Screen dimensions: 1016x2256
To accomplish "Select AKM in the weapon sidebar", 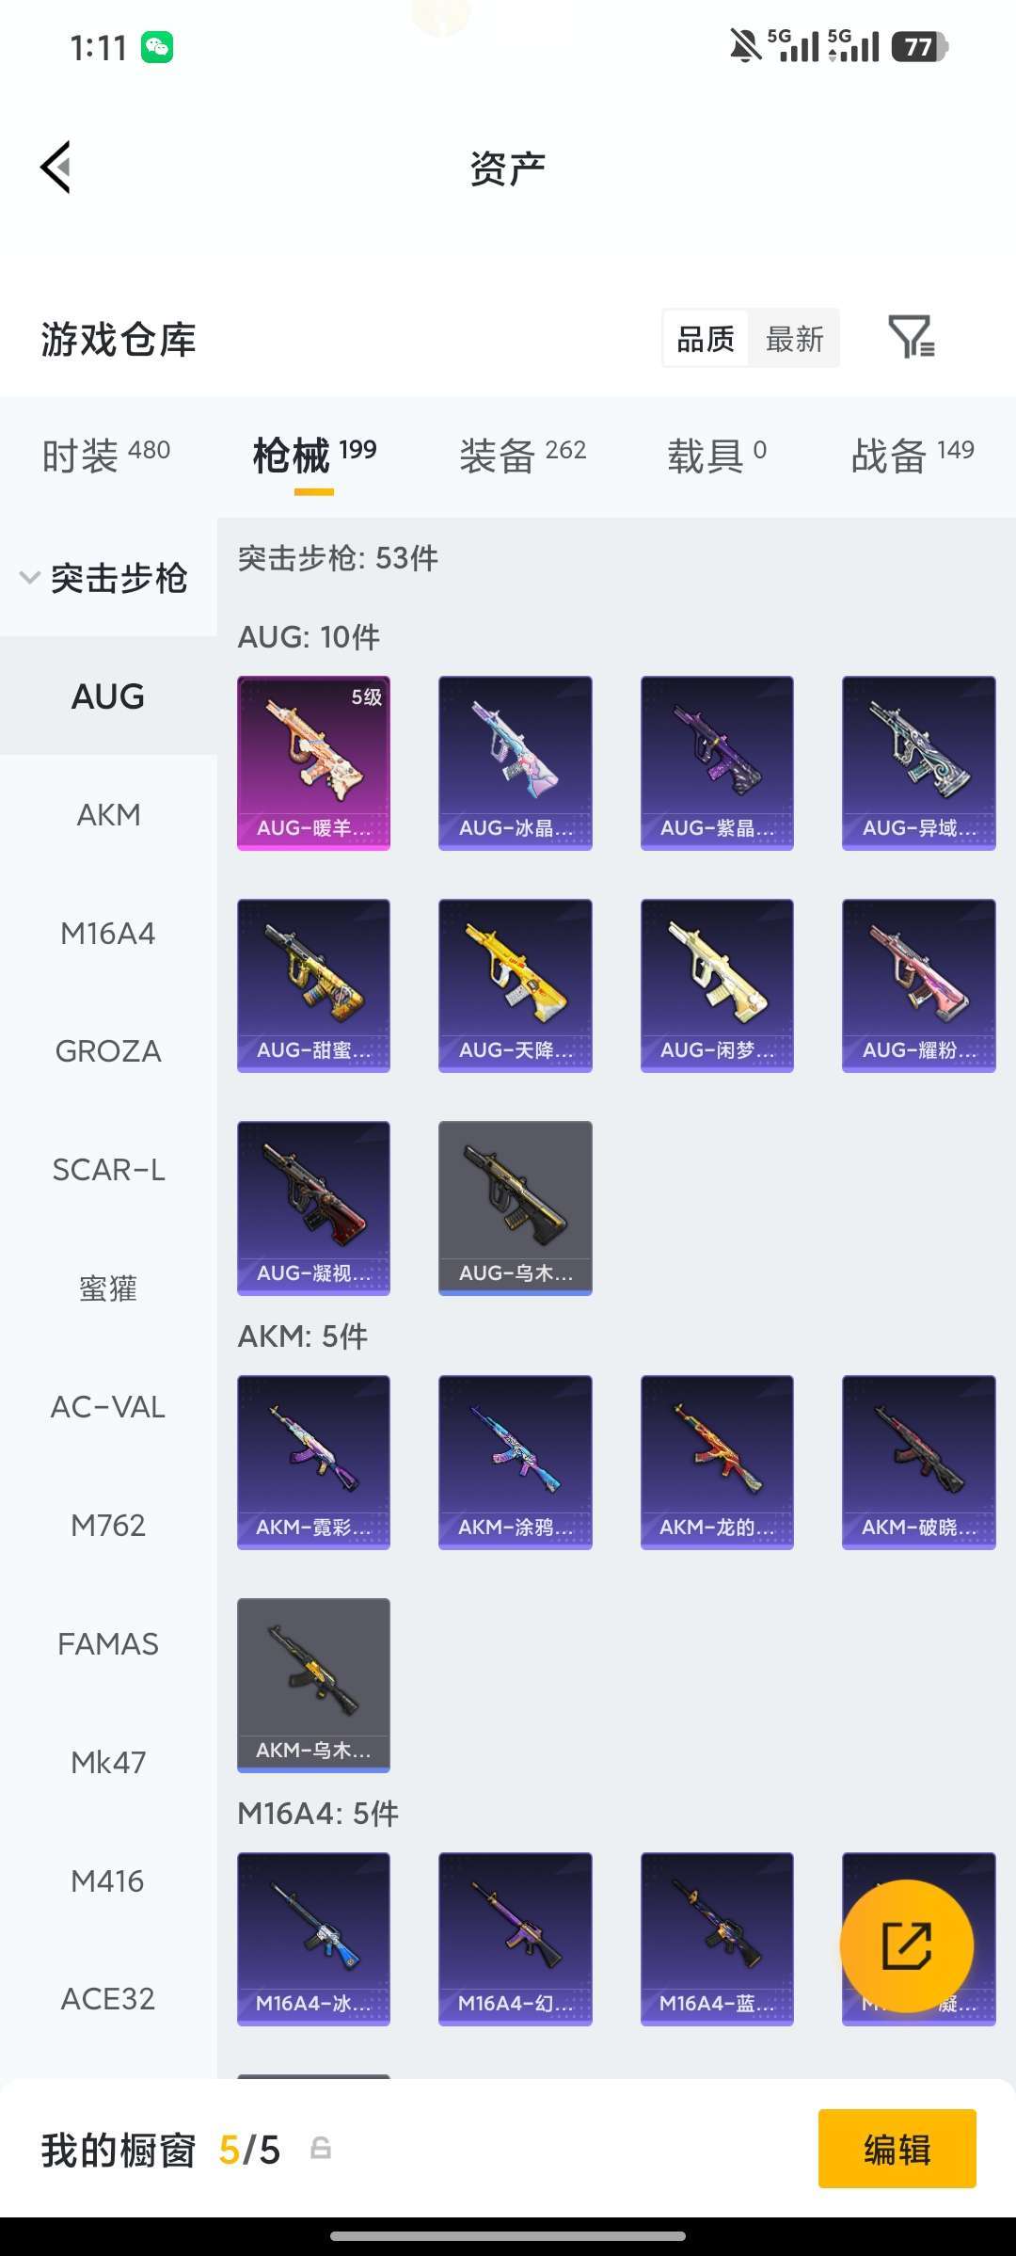I will tap(108, 814).
